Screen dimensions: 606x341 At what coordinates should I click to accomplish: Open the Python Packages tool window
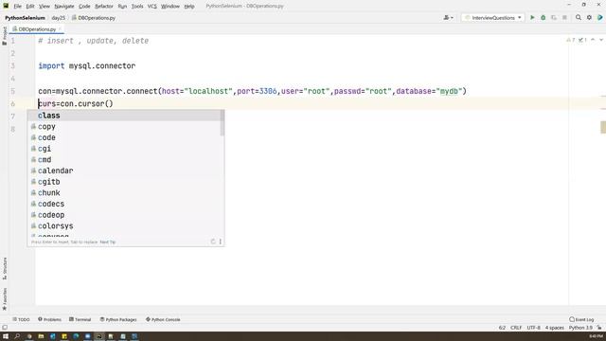click(118, 319)
